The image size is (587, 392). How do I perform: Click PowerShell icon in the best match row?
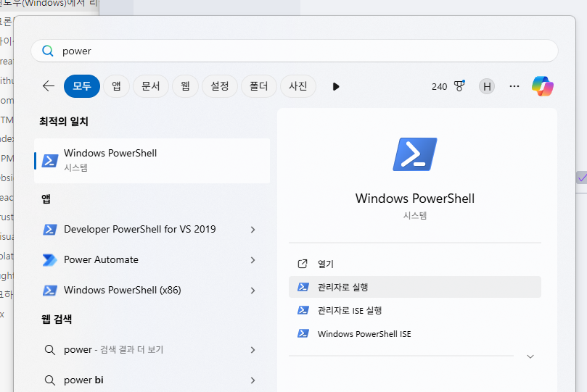pyautogui.click(x=50, y=161)
